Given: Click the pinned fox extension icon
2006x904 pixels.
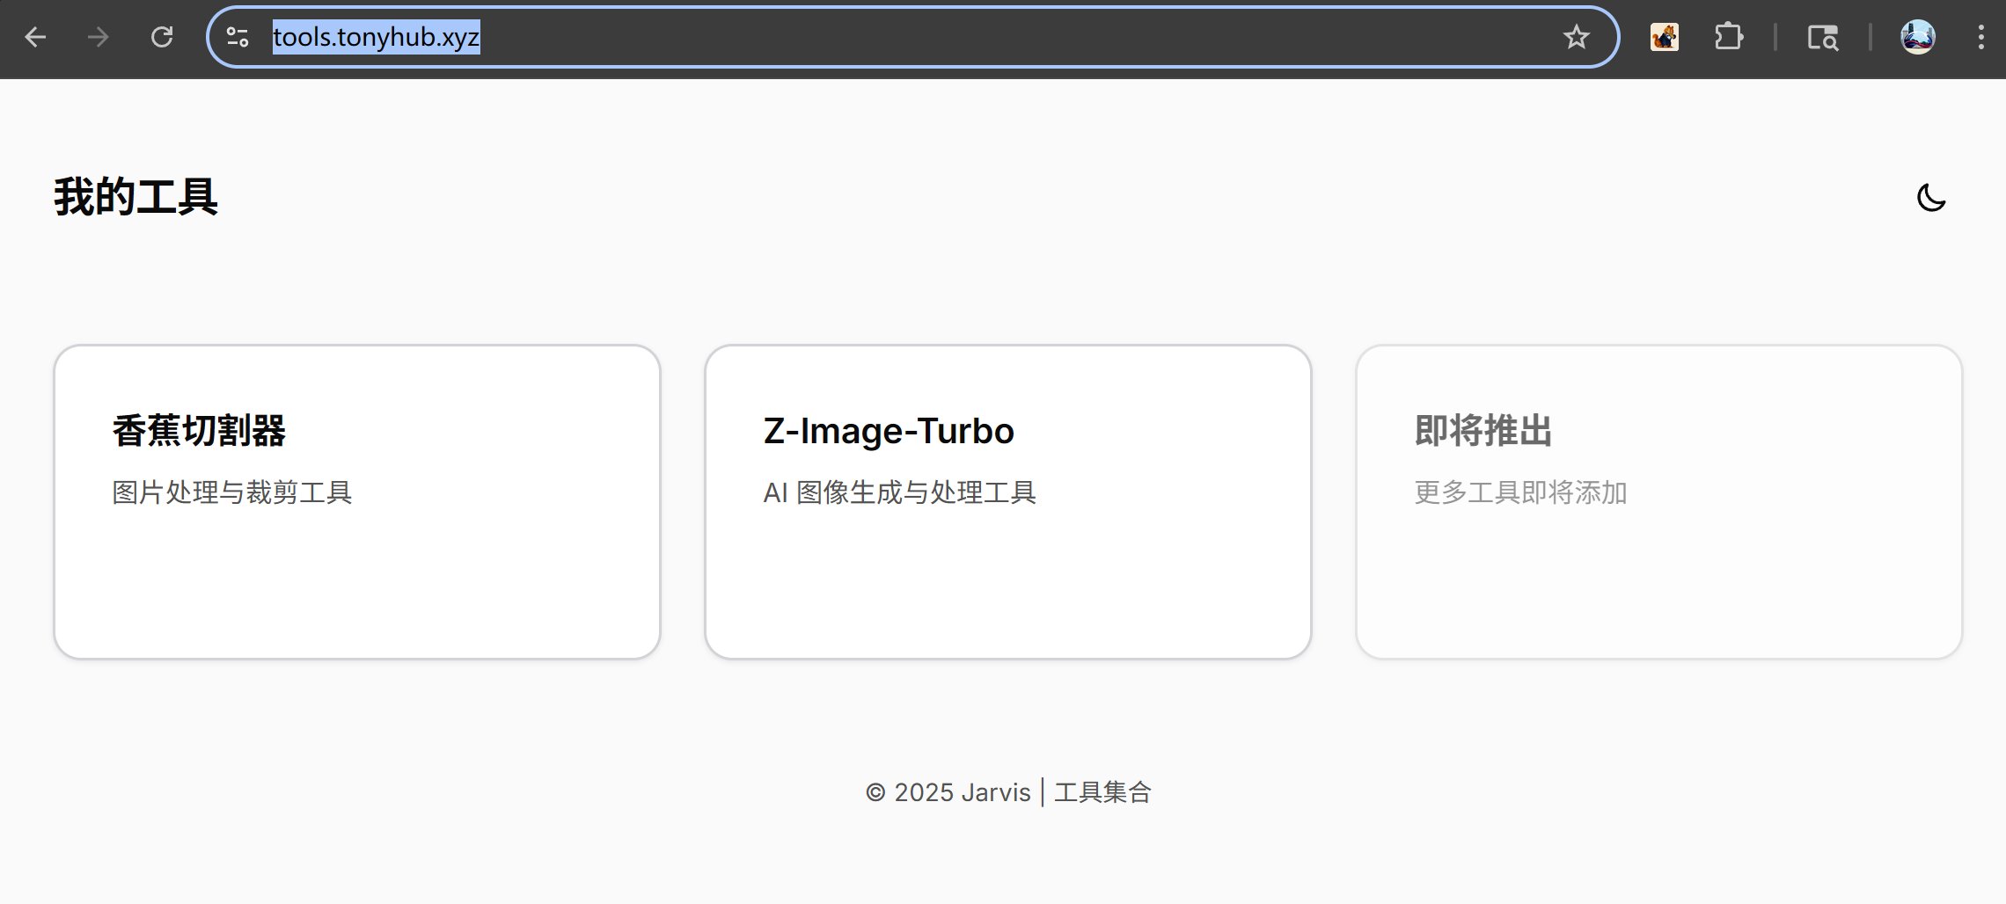Looking at the screenshot, I should 1664,37.
